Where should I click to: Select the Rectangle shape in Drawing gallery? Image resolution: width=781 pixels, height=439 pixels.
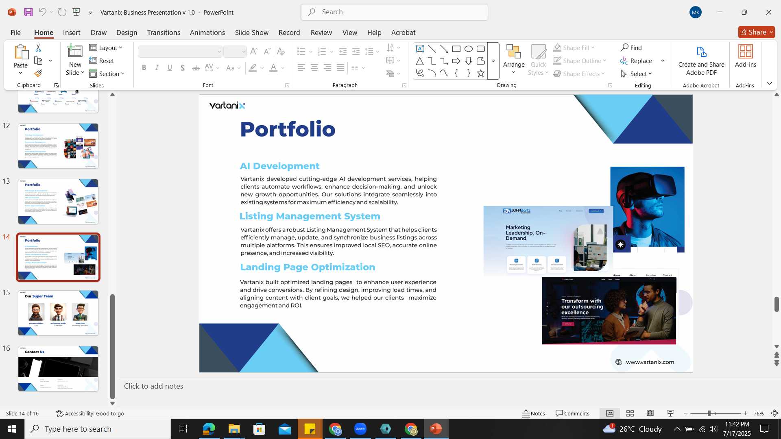(x=456, y=49)
